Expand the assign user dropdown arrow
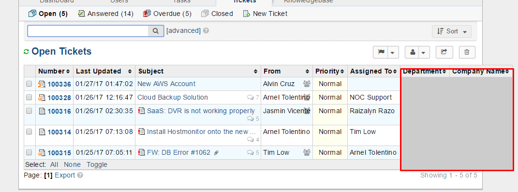 pyautogui.click(x=424, y=52)
